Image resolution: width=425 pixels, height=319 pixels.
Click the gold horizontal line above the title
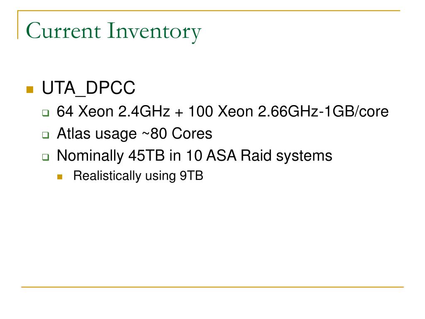(x=209, y=11)
